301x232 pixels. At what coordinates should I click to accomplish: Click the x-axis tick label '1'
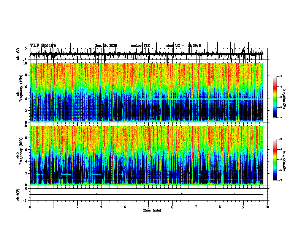point(54,207)
